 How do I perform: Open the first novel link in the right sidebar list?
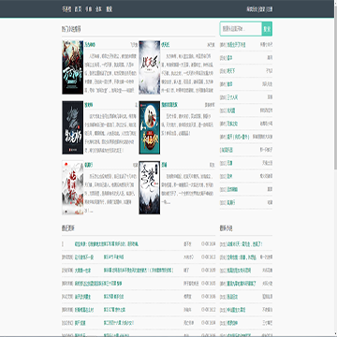(236, 45)
